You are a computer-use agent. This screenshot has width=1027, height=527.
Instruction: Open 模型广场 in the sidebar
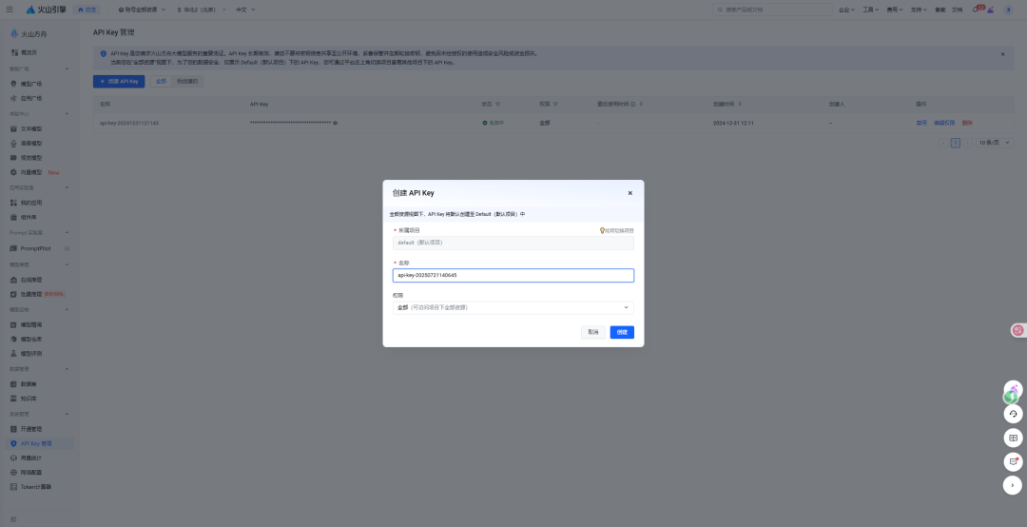[31, 84]
